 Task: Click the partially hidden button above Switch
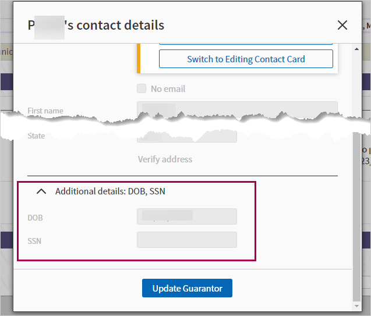pyautogui.click(x=246, y=43)
